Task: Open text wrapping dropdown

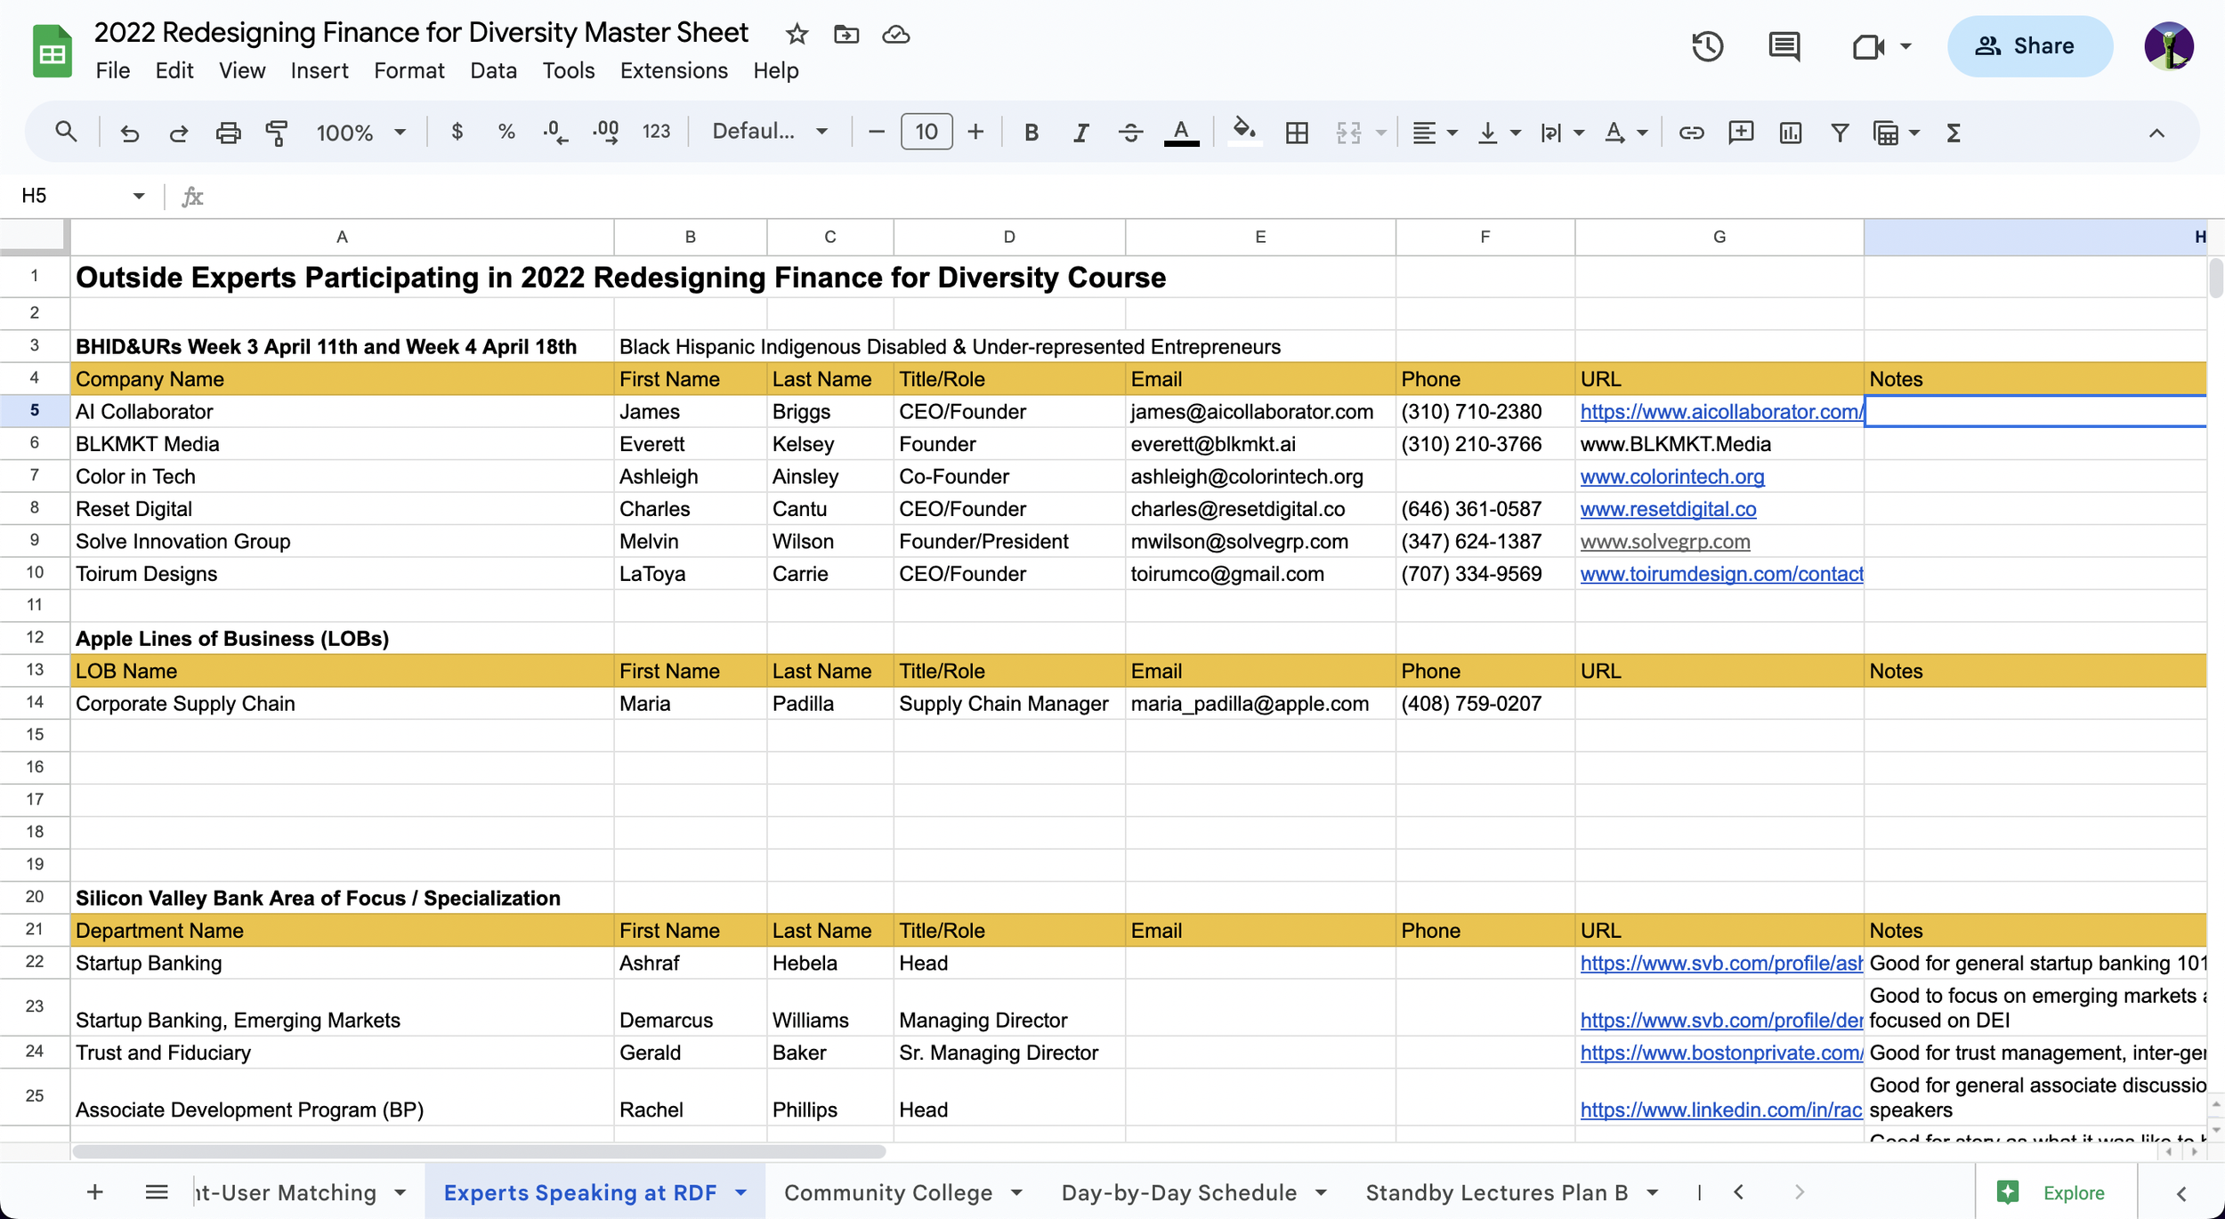Action: (1561, 133)
